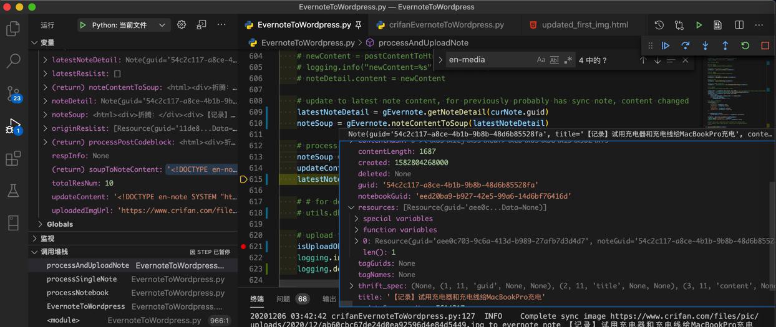Step Out in debug toolbar
Image resolution: width=776 pixels, height=327 pixels.
(725, 45)
